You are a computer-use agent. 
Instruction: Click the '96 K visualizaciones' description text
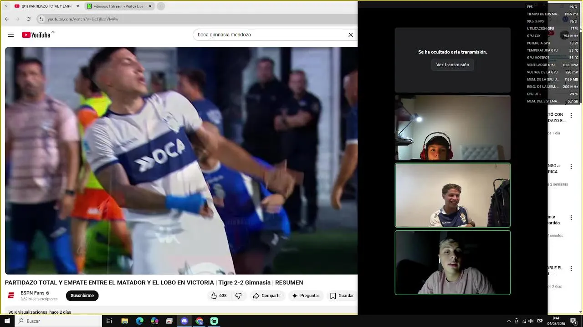(x=28, y=312)
